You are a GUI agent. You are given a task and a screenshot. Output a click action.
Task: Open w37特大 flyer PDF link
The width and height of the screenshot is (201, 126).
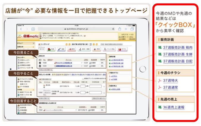(114, 76)
